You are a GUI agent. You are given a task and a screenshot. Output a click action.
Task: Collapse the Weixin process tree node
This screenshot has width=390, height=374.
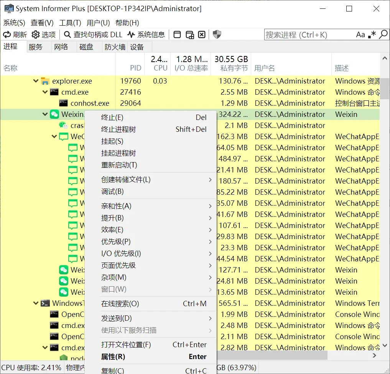point(45,114)
